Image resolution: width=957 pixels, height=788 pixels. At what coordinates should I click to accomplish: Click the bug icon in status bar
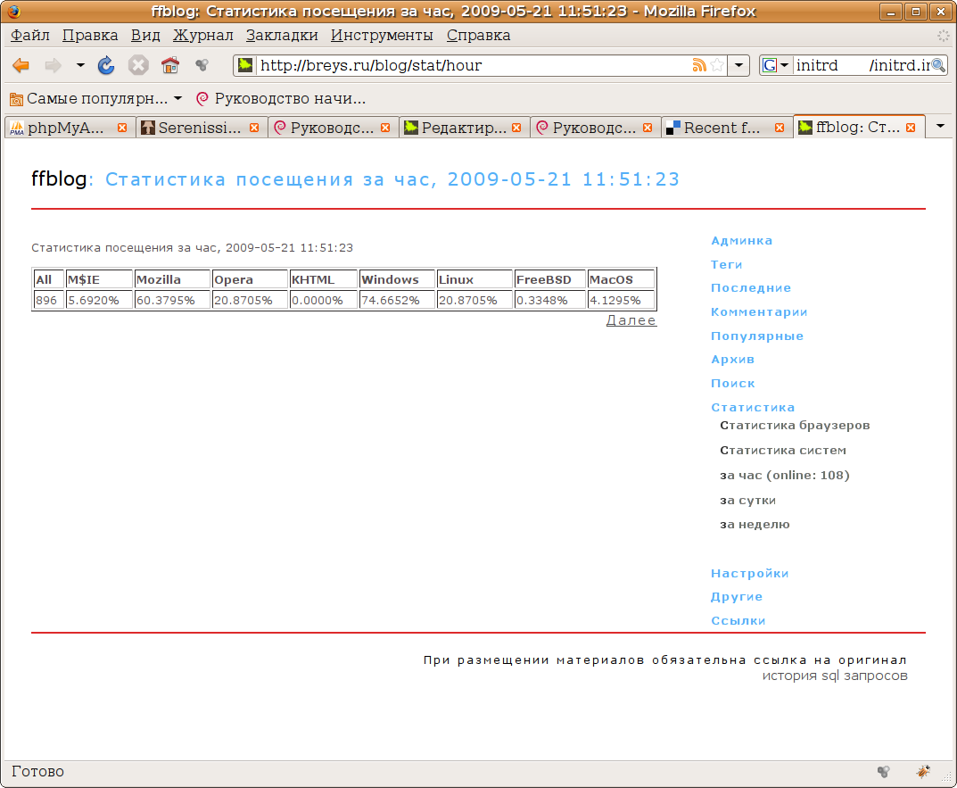(x=923, y=771)
